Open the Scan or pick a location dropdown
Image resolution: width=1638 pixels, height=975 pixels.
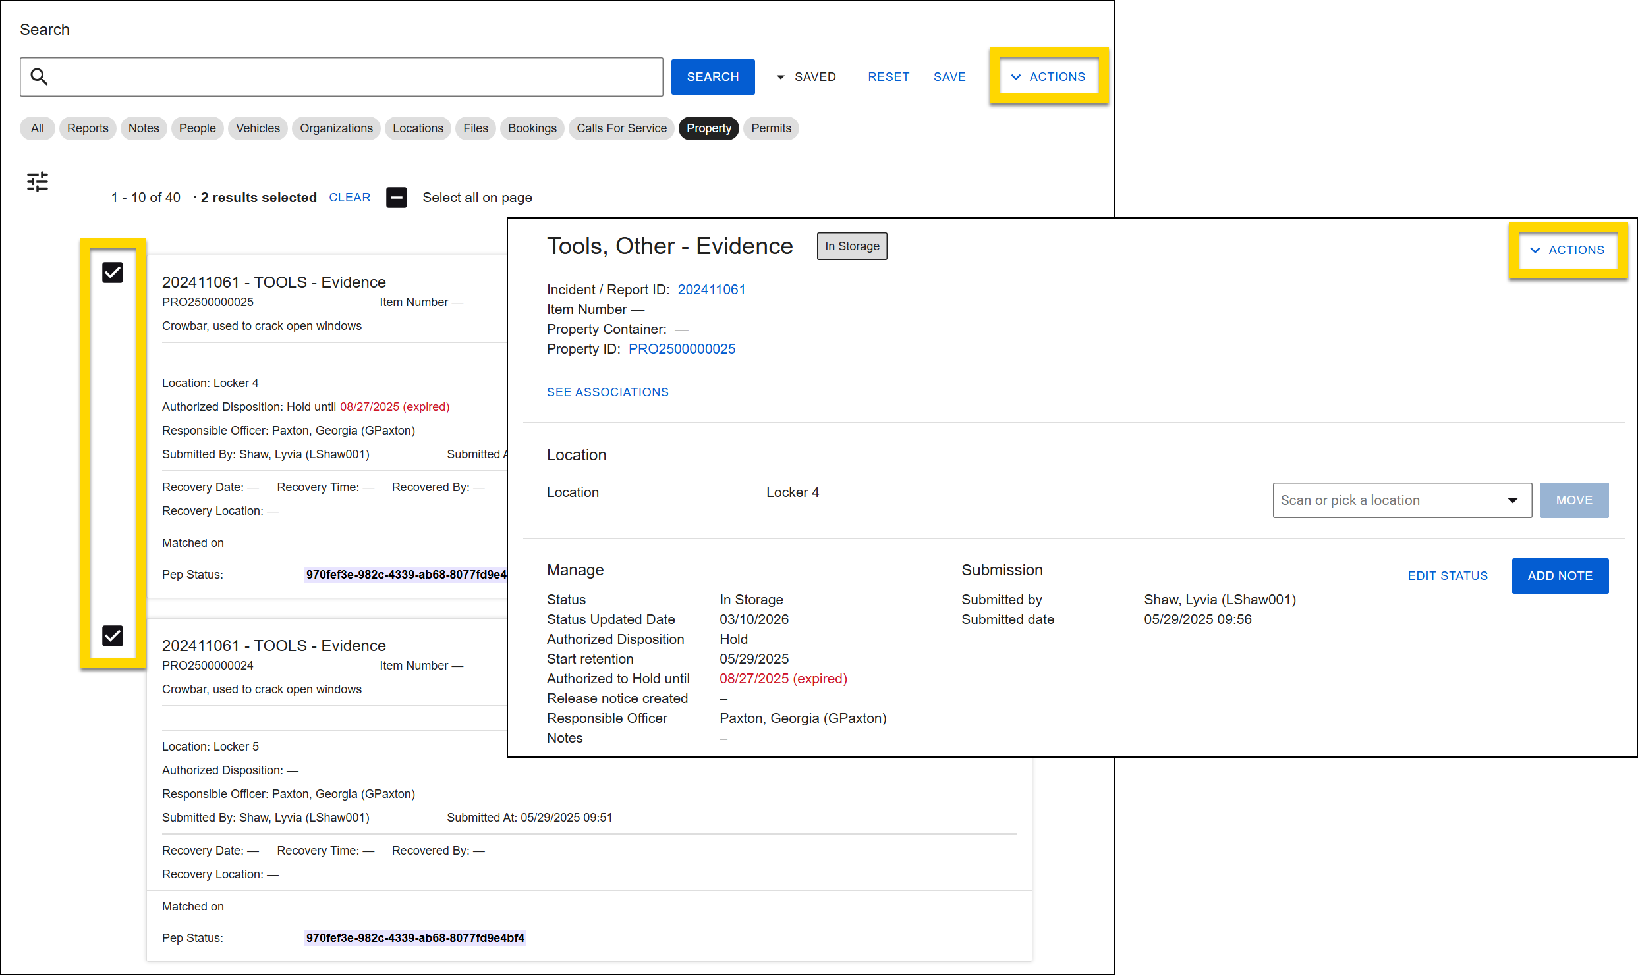click(1402, 500)
